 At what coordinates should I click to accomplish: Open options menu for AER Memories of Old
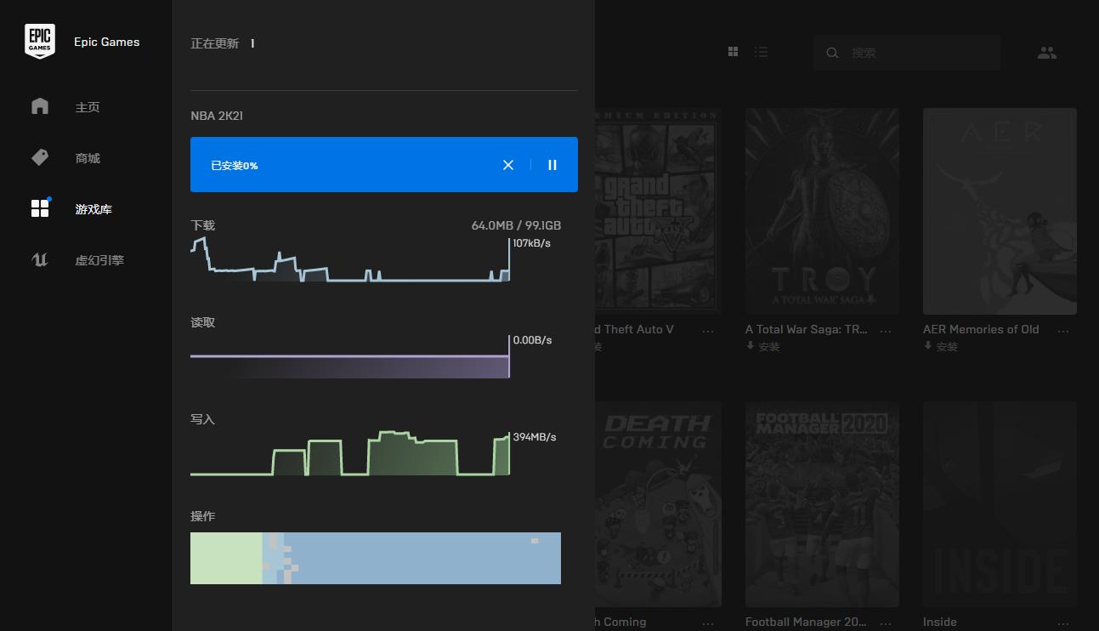point(1063,331)
